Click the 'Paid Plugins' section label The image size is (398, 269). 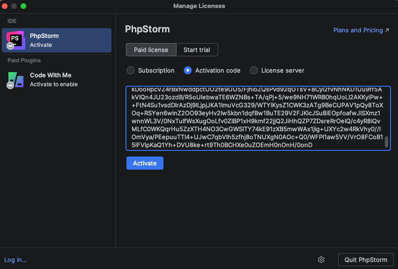[x=24, y=60]
